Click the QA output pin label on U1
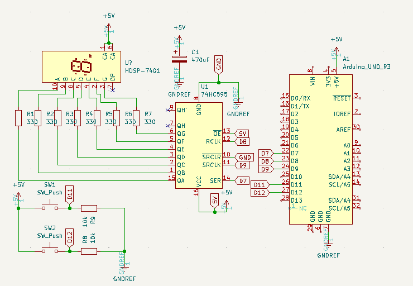Screen dimensions: 413x286 tap(181, 181)
